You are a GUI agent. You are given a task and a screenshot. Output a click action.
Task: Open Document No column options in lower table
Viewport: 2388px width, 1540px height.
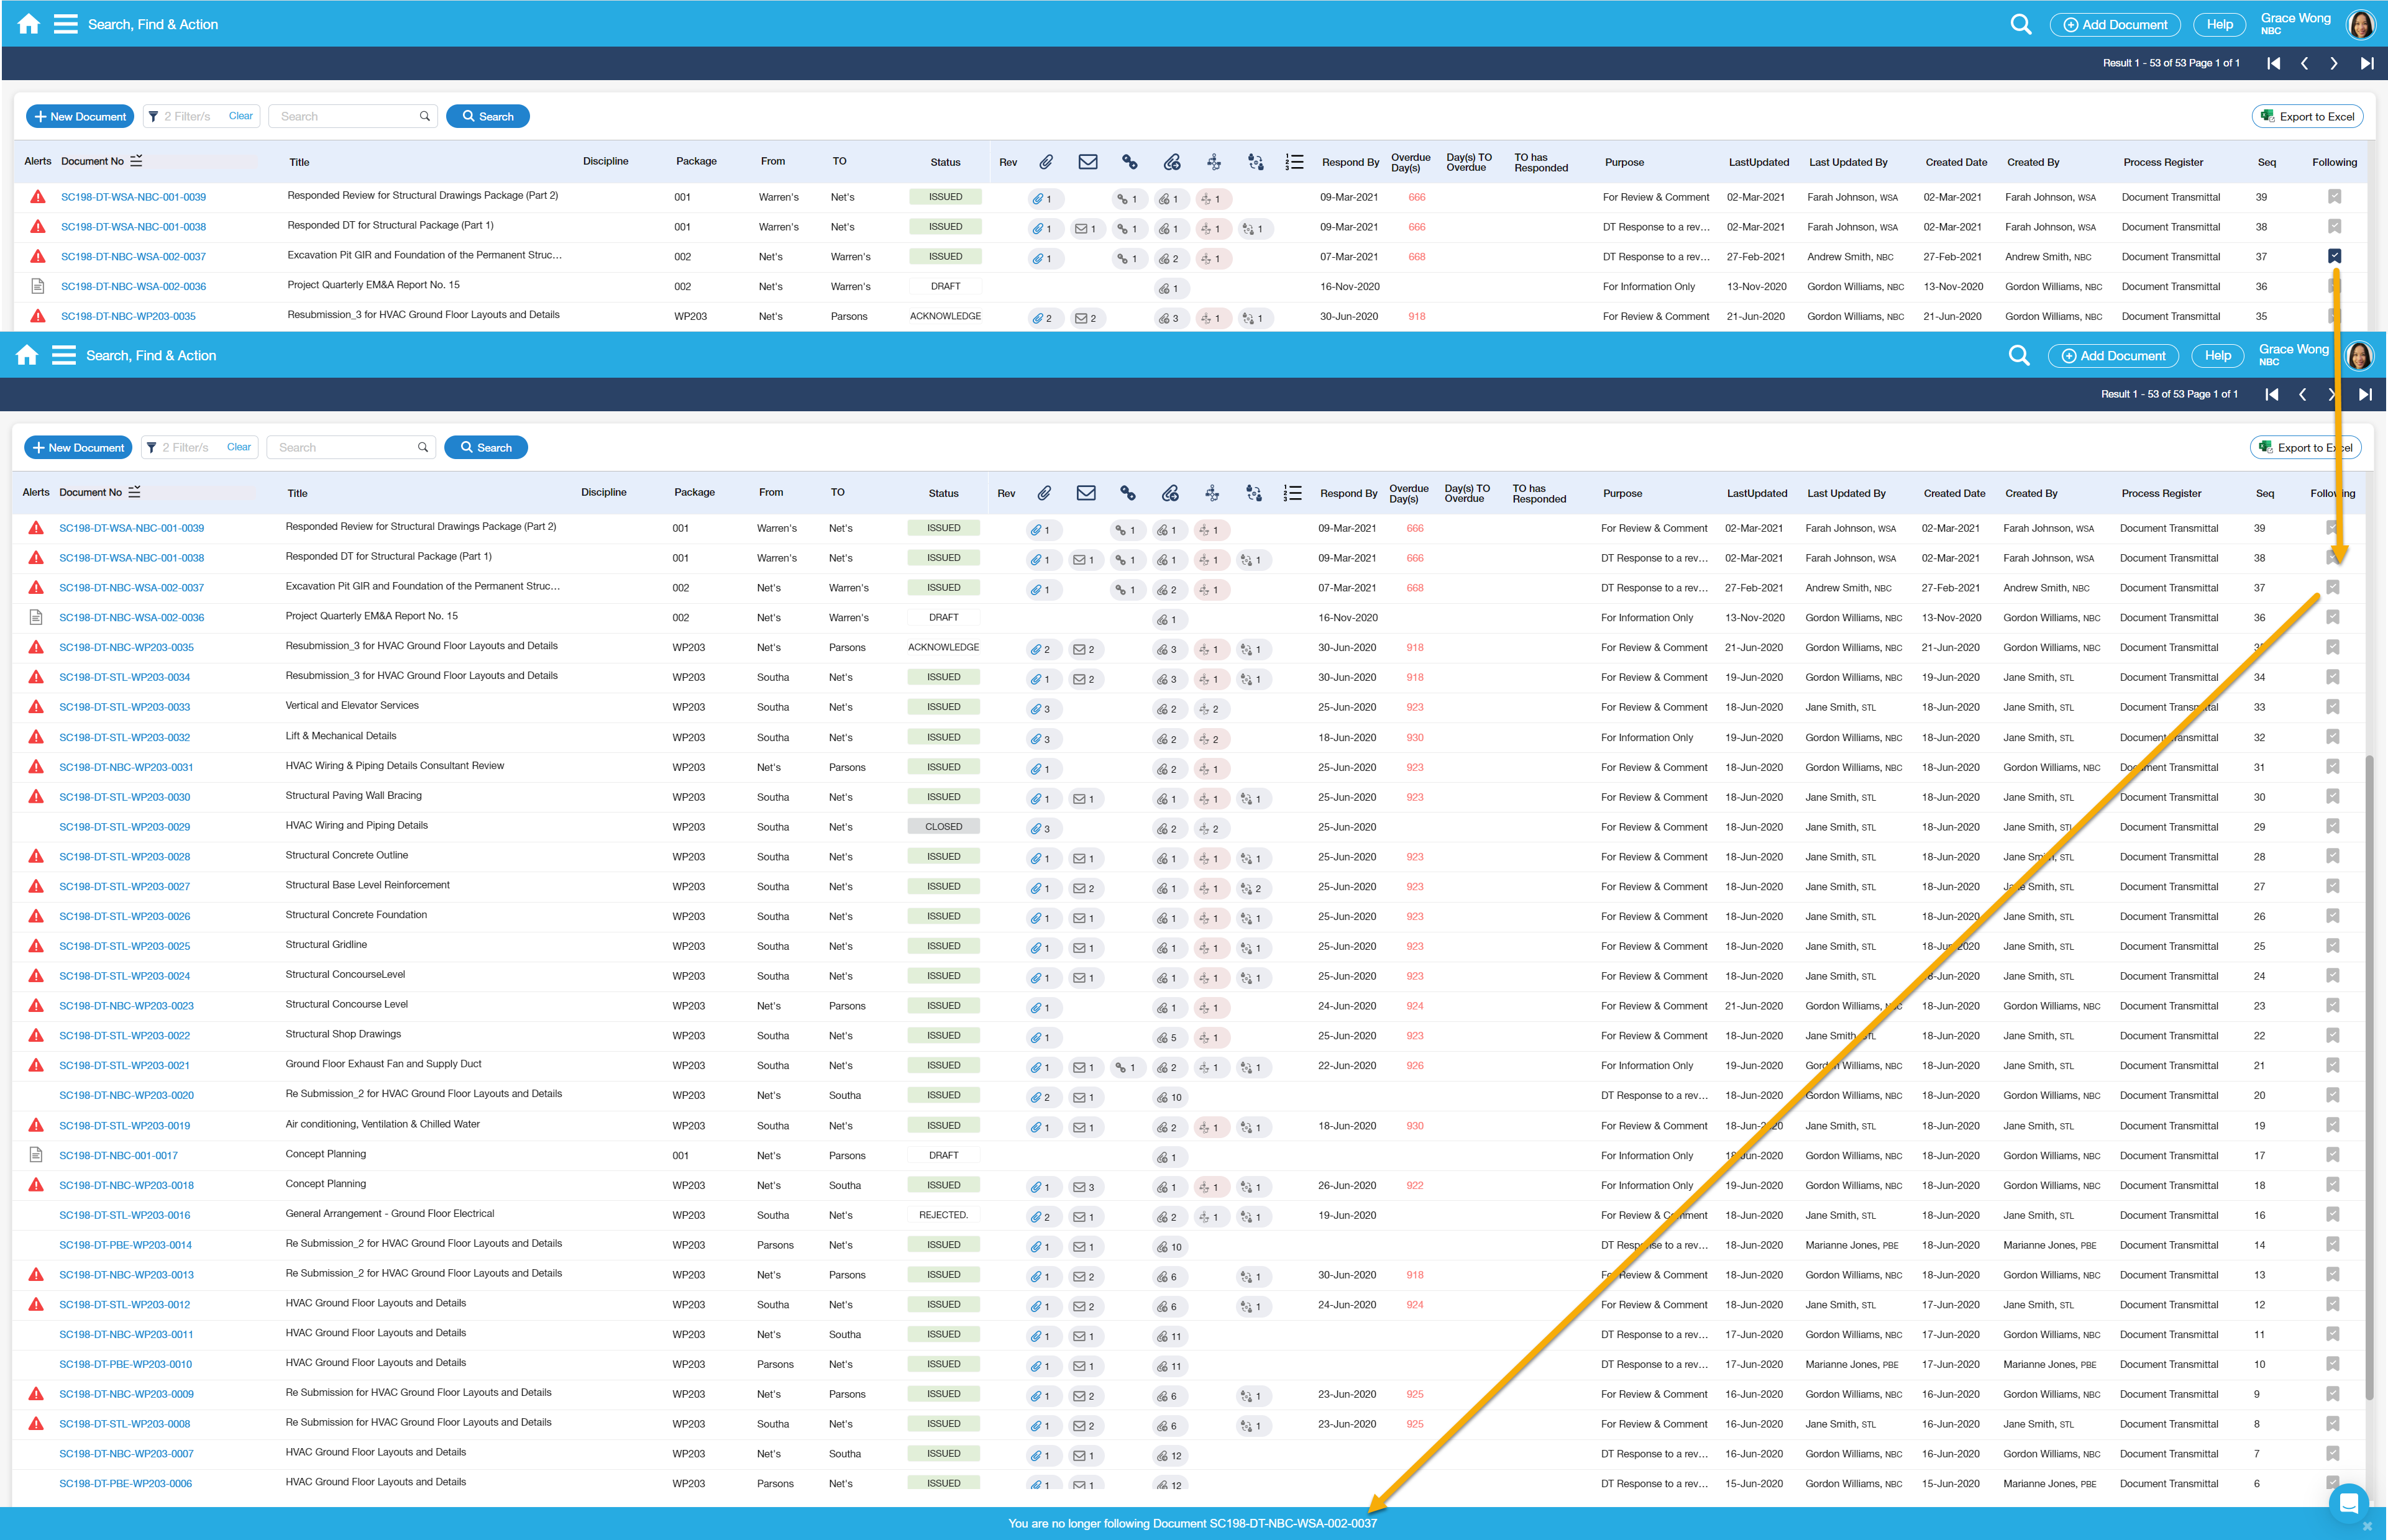point(135,492)
